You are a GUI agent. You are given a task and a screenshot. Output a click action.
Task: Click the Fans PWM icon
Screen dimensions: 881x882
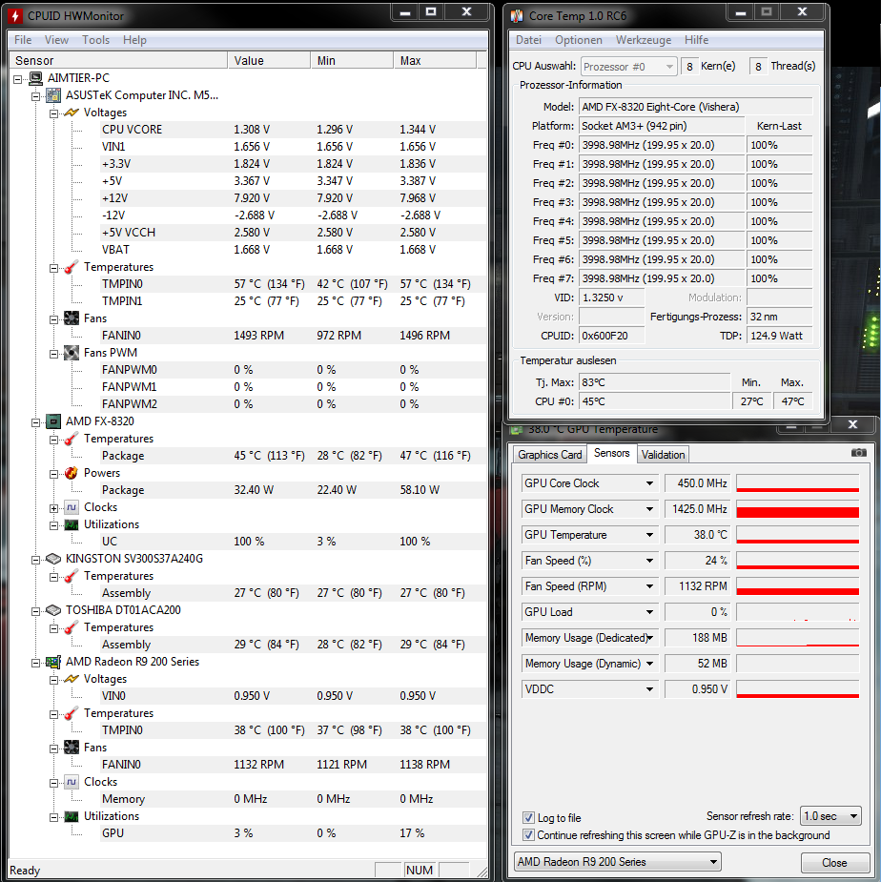pyautogui.click(x=72, y=353)
